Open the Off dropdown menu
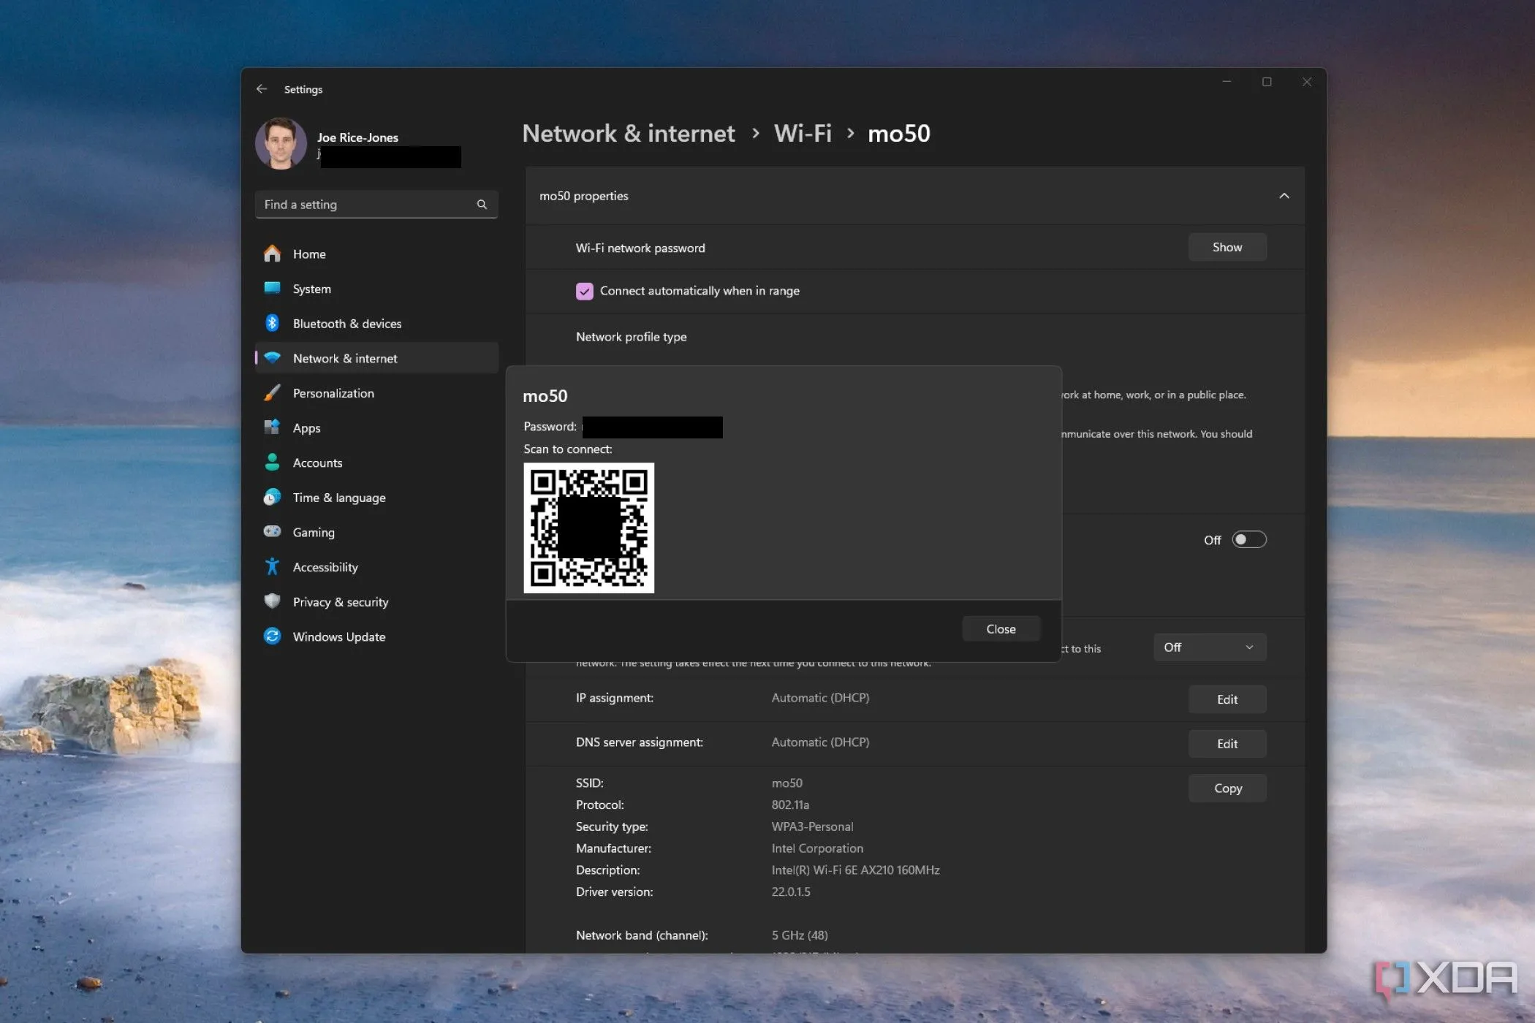The image size is (1535, 1023). coord(1209,647)
